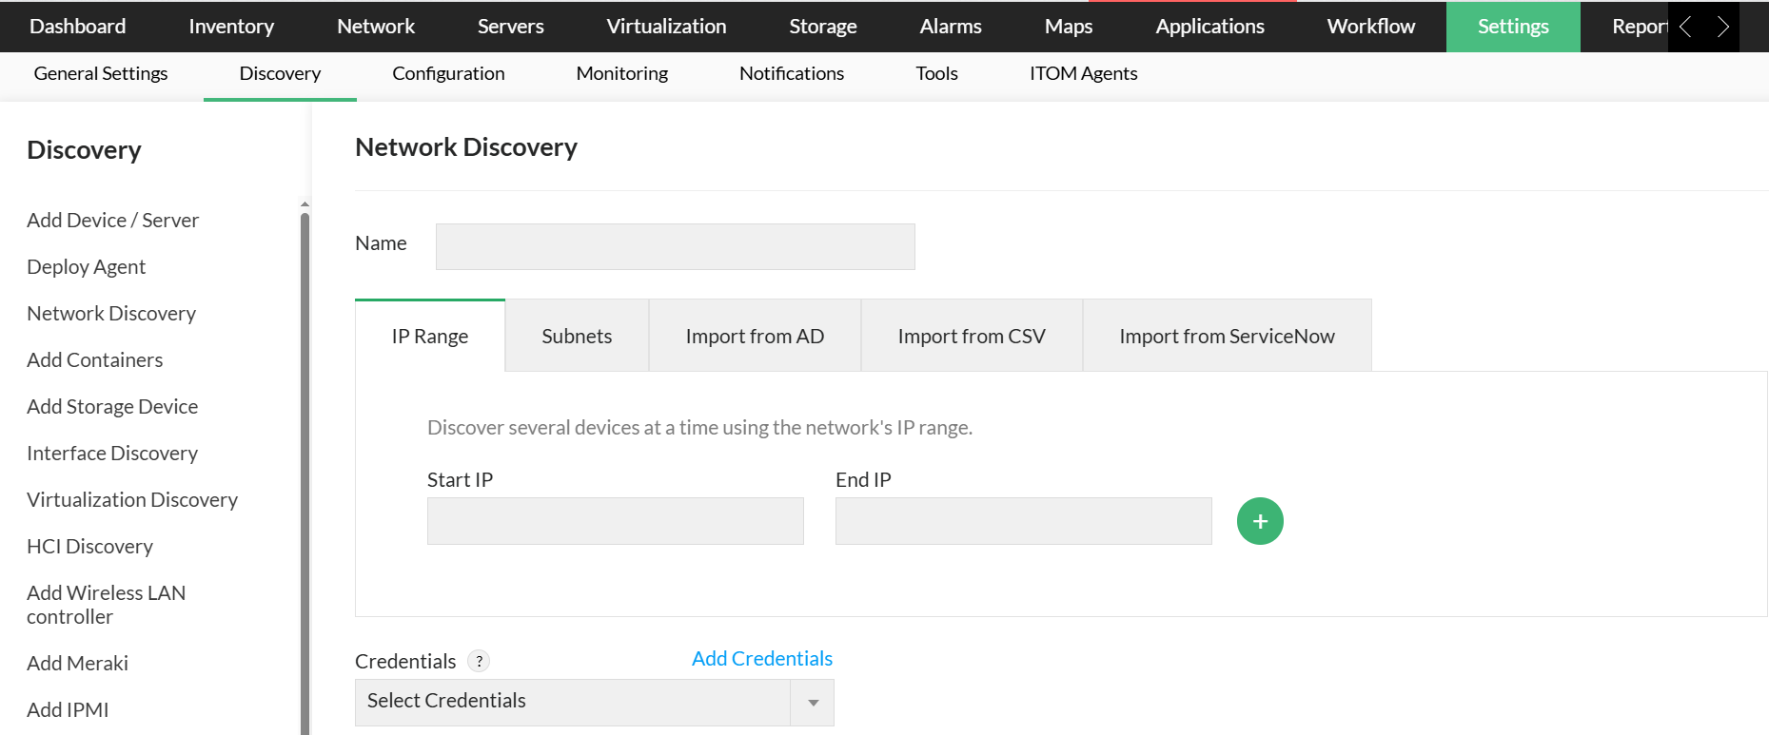
Task: Click the Add Credentials link
Action: pos(761,658)
